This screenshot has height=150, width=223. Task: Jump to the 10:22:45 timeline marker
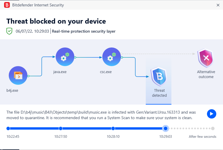pyautogui.click(x=8, y=128)
